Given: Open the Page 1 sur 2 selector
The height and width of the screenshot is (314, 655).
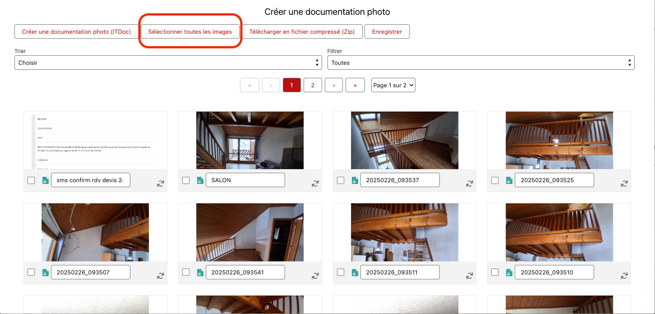Looking at the screenshot, I should [393, 85].
